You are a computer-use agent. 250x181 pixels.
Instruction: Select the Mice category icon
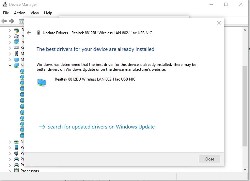[x=16, y=53]
